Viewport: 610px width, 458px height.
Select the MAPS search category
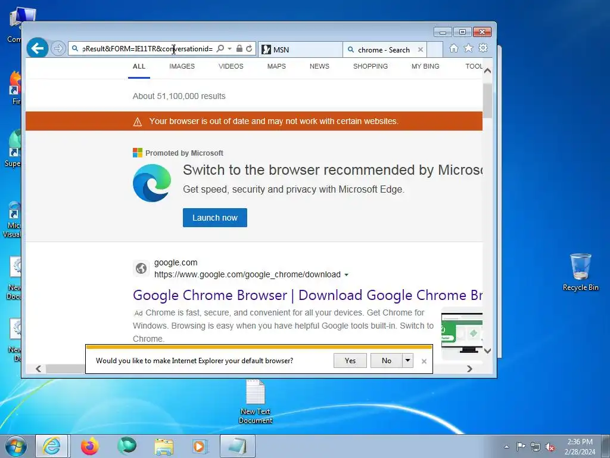pos(276,66)
